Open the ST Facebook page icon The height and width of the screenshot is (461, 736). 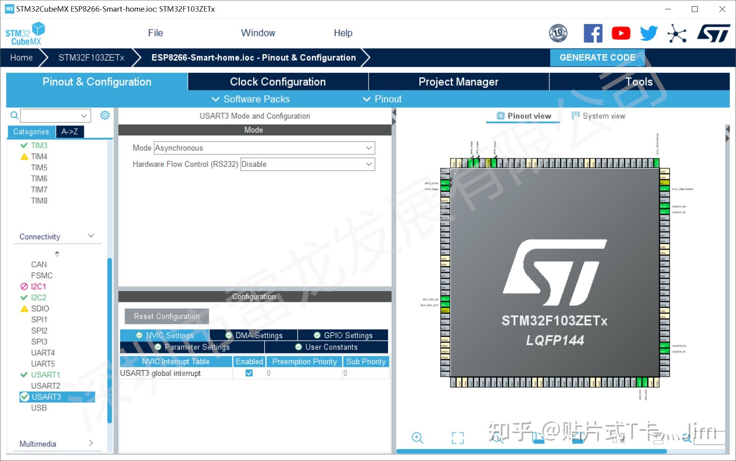point(593,33)
